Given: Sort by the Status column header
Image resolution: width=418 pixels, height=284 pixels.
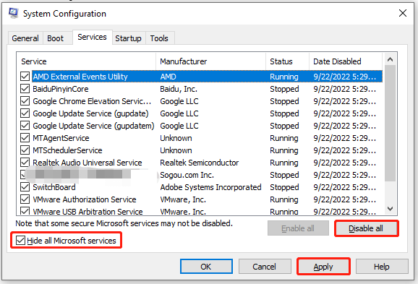Looking at the screenshot, I should pyautogui.click(x=287, y=61).
